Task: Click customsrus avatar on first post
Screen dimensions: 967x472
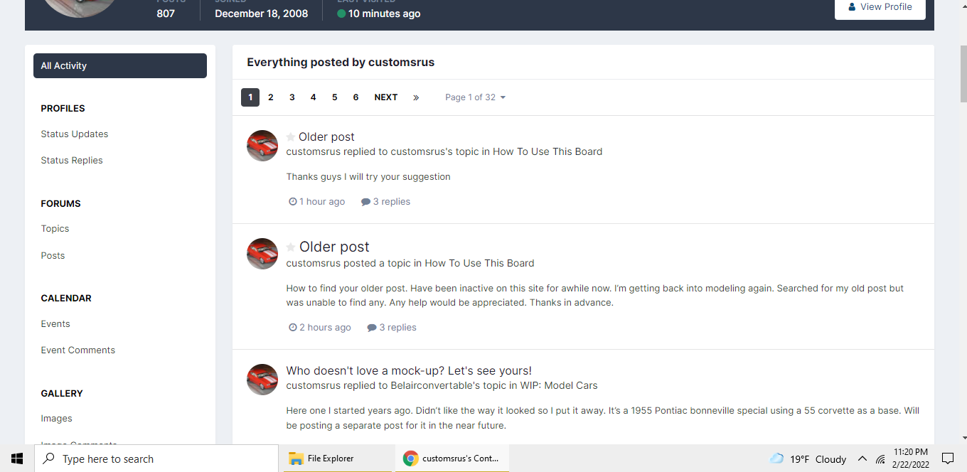Action: tap(262, 146)
